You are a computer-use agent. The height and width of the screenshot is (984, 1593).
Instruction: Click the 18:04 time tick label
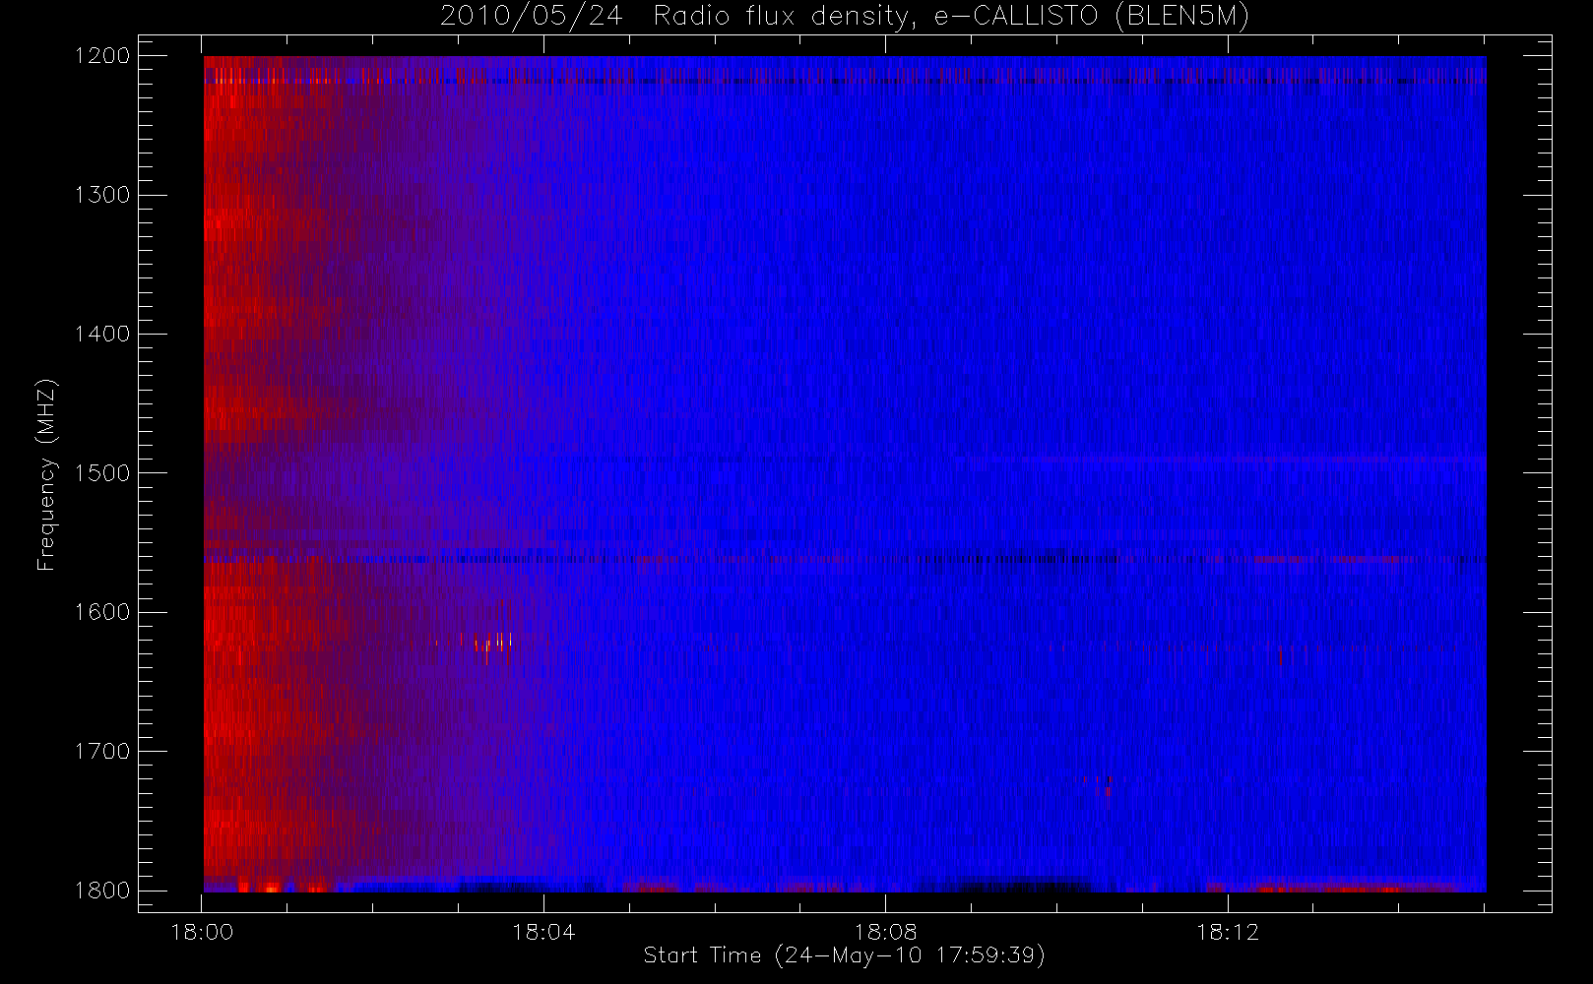coord(543,932)
